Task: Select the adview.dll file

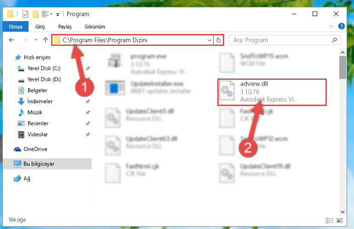Action: click(272, 92)
